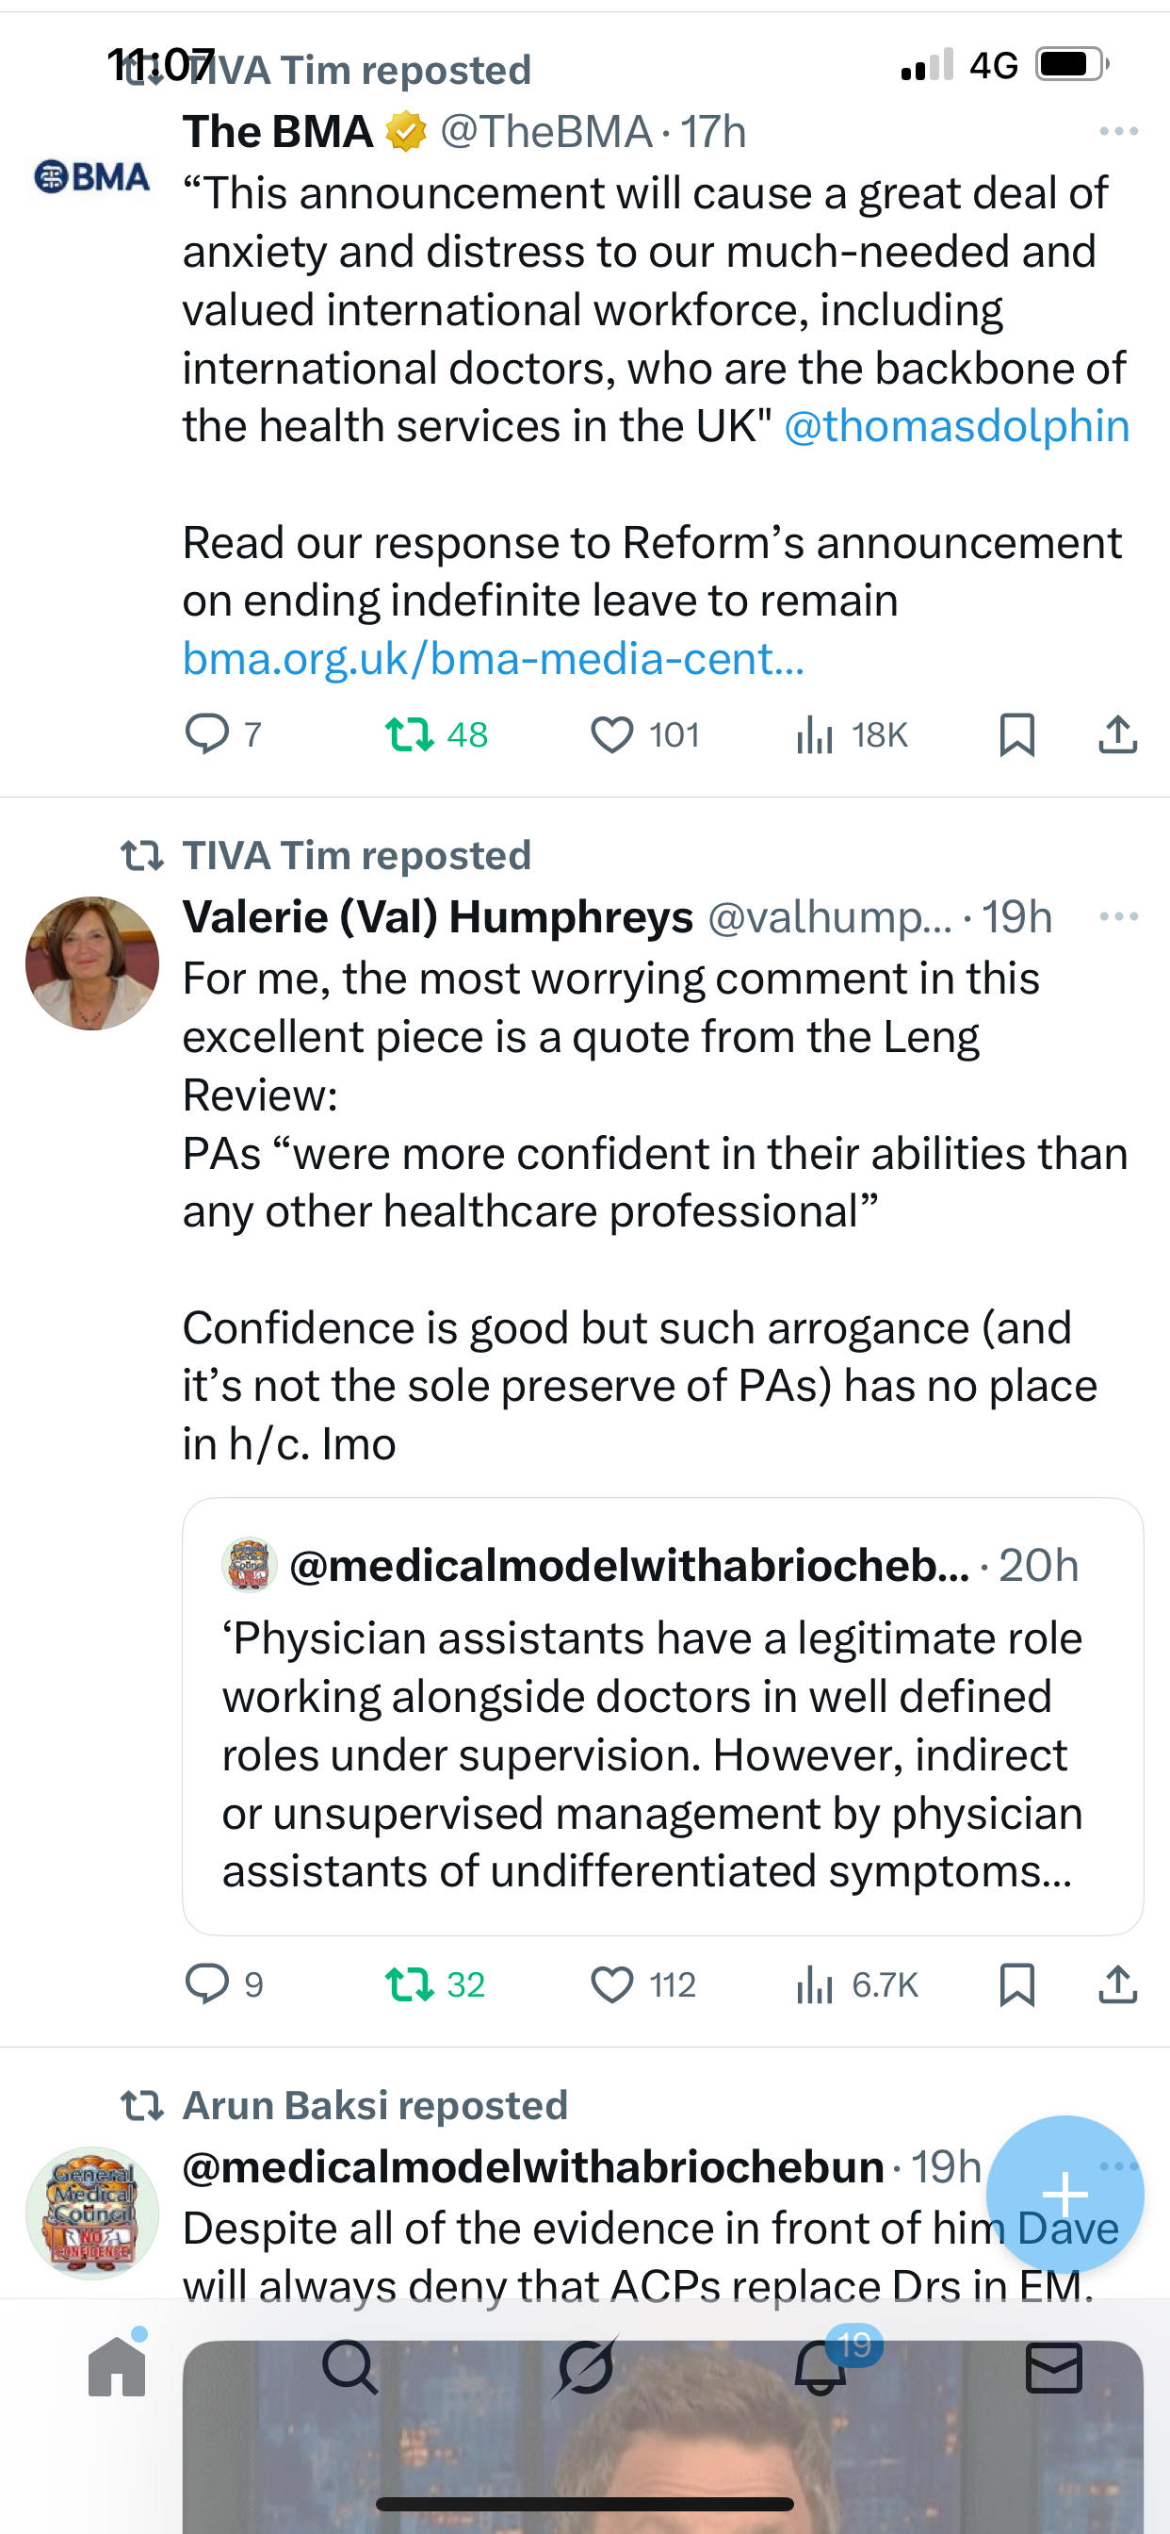Viewport: 1170px width, 2534px height.
Task: Like The BMA post with 101 likes
Action: tap(611, 734)
